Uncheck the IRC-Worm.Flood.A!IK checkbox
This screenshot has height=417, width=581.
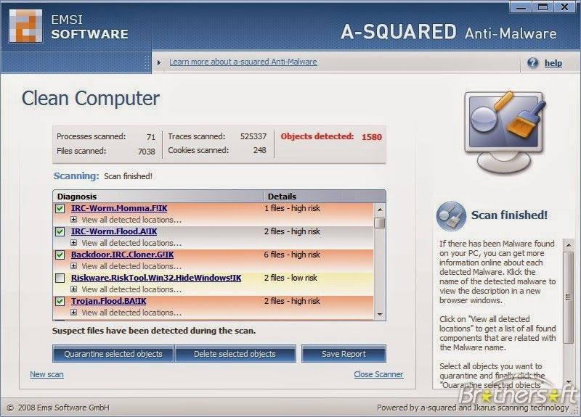click(x=60, y=231)
